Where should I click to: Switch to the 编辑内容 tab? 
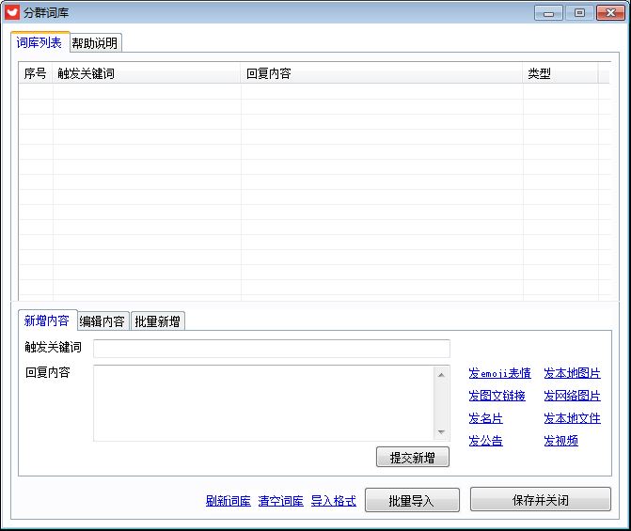[x=103, y=321]
